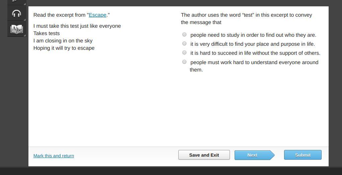Viewport: 342px width, 175px height.
Task: Select the partially visible highlighter tool at top
Action: coord(15,1)
